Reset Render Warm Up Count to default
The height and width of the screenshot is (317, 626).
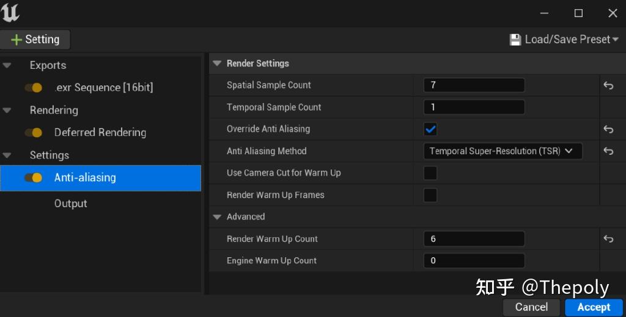coord(608,239)
